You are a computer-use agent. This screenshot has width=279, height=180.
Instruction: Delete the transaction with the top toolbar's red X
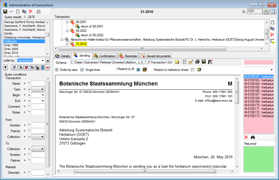[31, 11]
